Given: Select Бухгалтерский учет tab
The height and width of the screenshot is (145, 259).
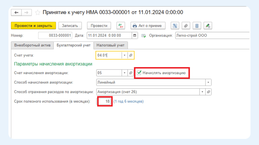Looking at the screenshot, I should tap(74, 45).
